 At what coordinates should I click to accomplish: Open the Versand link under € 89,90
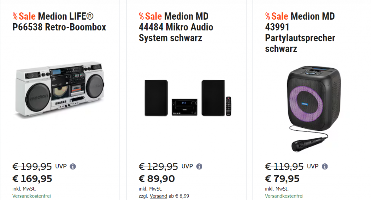coord(159,196)
